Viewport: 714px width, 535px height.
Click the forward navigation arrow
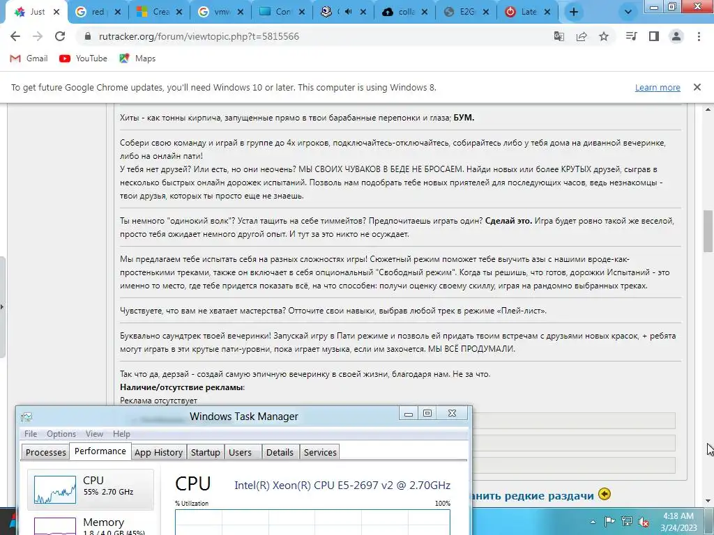click(x=38, y=36)
